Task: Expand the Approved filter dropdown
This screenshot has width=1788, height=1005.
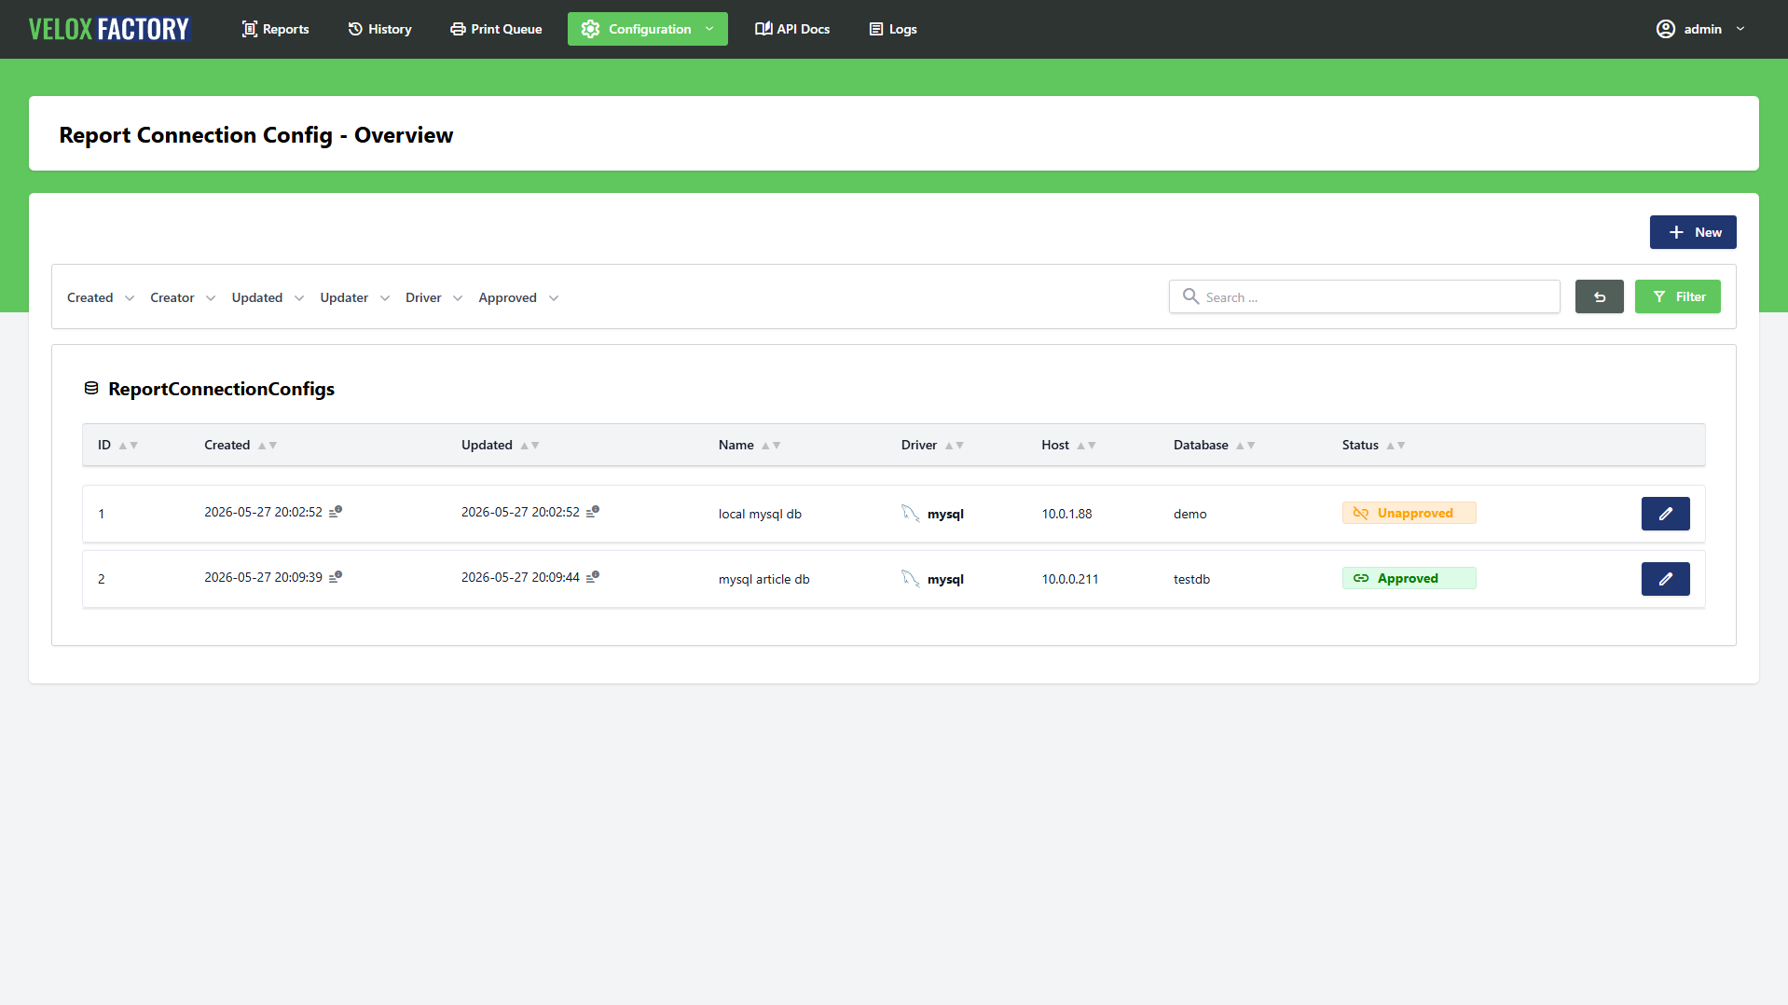Action: [518, 297]
